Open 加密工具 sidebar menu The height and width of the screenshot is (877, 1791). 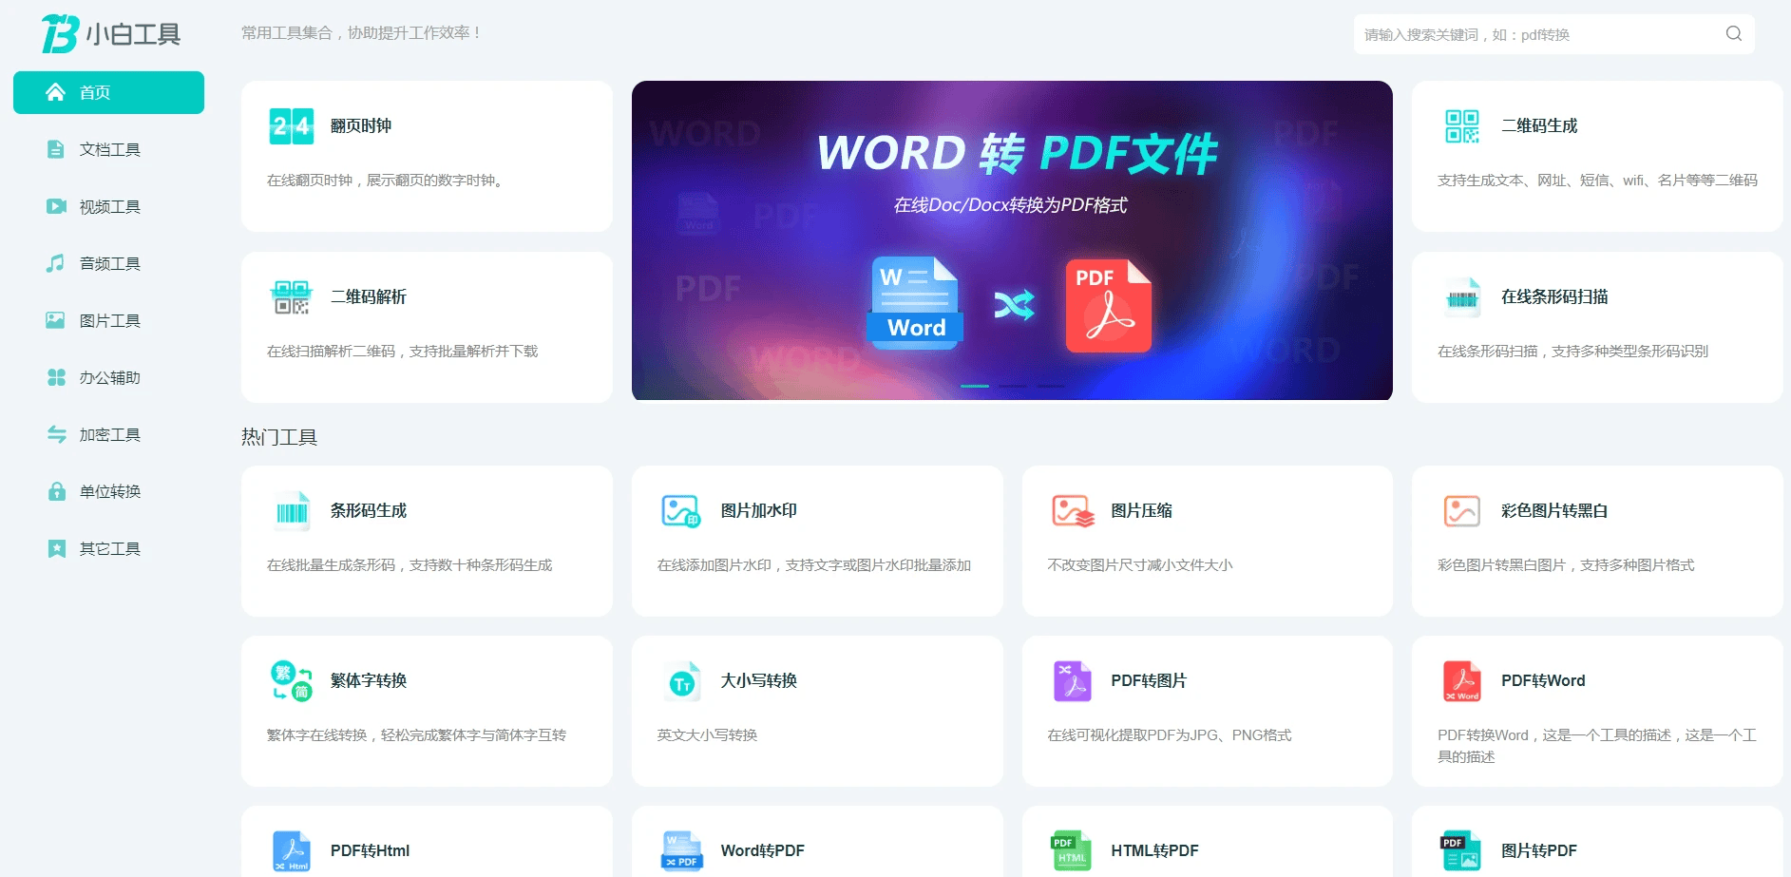point(108,434)
